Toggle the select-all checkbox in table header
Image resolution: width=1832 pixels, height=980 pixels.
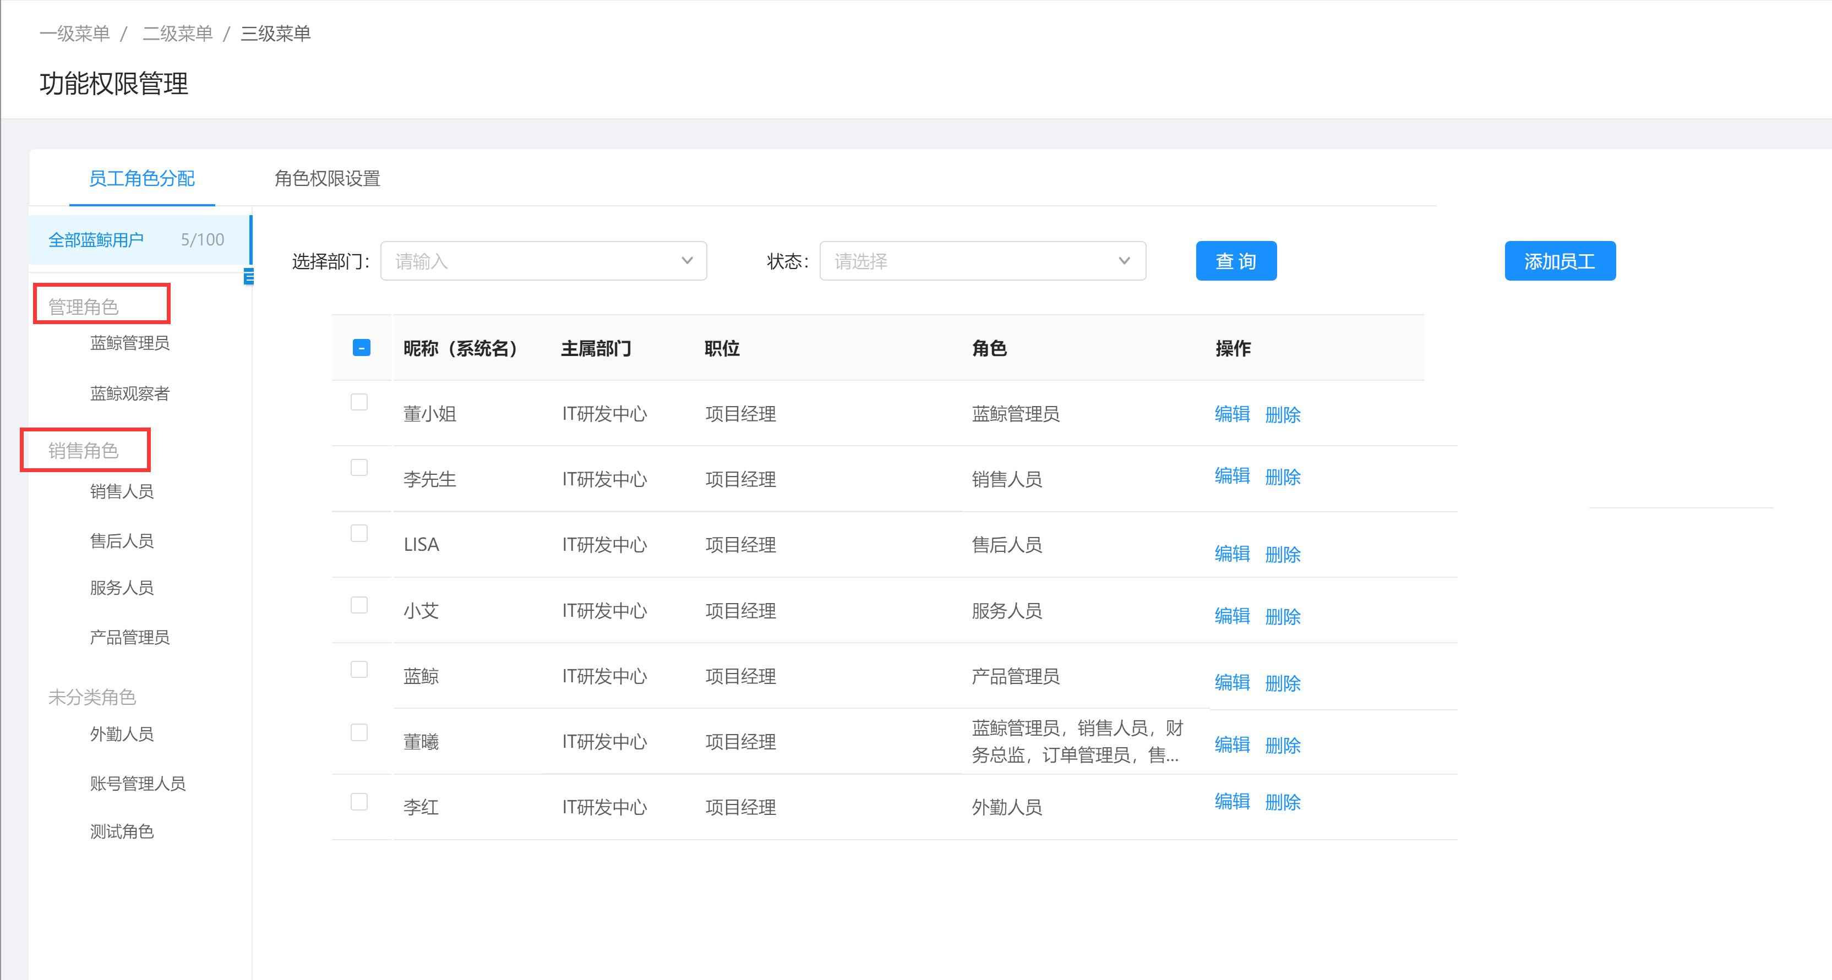click(361, 348)
